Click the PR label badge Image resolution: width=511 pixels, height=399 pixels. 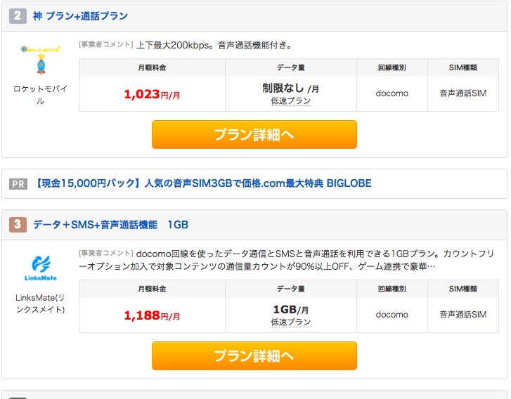(x=18, y=184)
